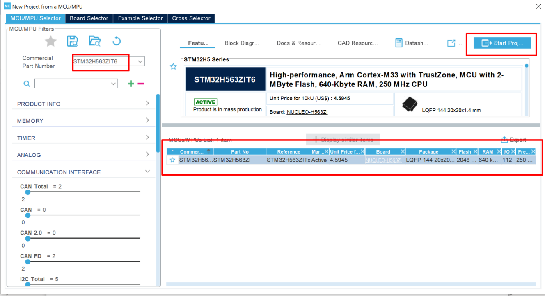This screenshot has height=296, width=545.
Task: Star the STM32H563ZIT6 row in the list
Action: tap(172, 160)
